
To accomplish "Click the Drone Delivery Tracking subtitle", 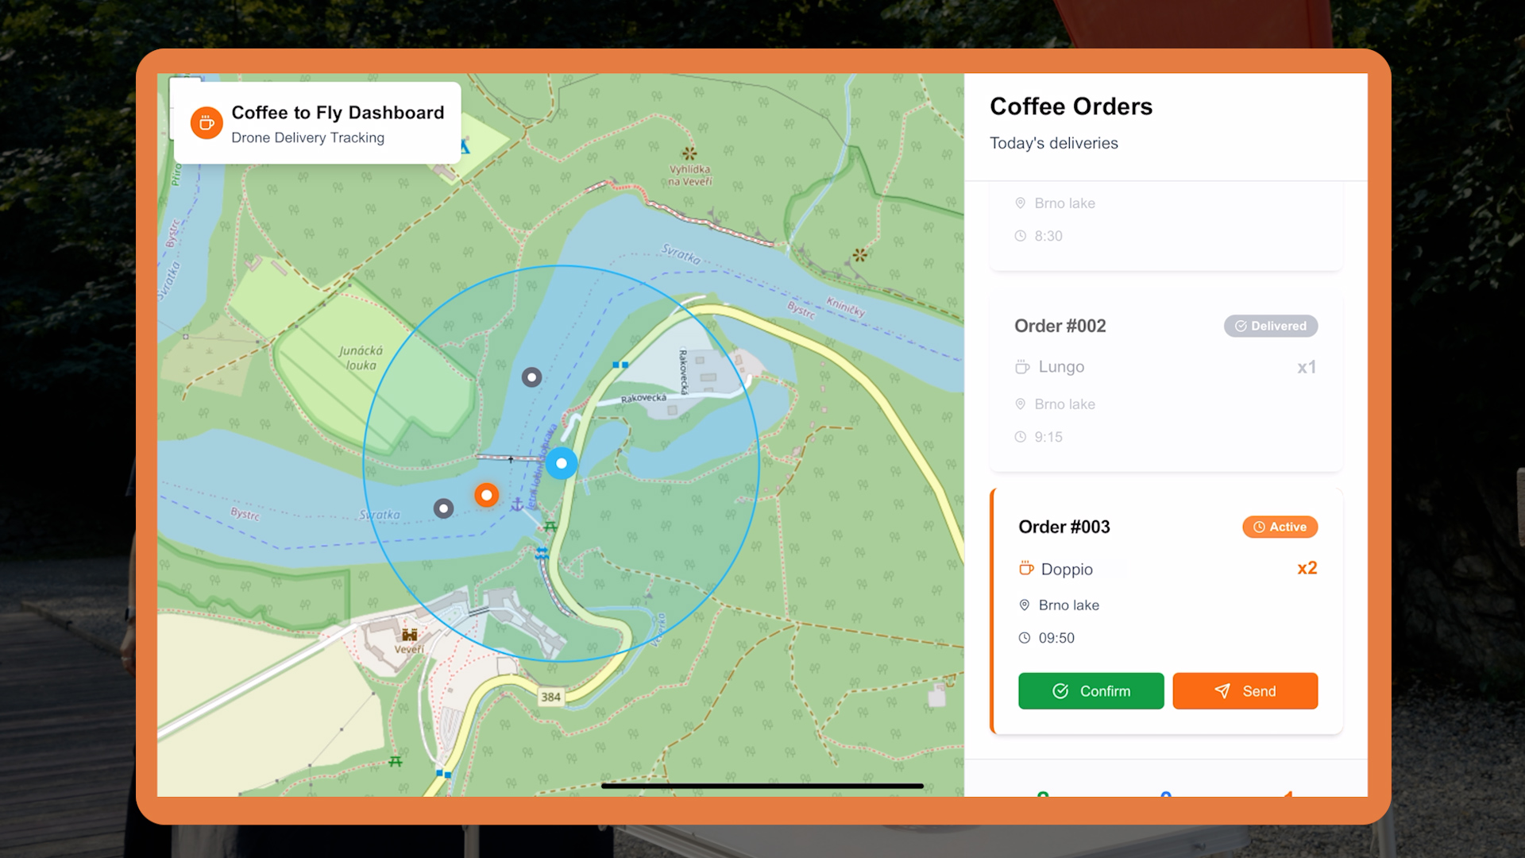I will tap(307, 137).
